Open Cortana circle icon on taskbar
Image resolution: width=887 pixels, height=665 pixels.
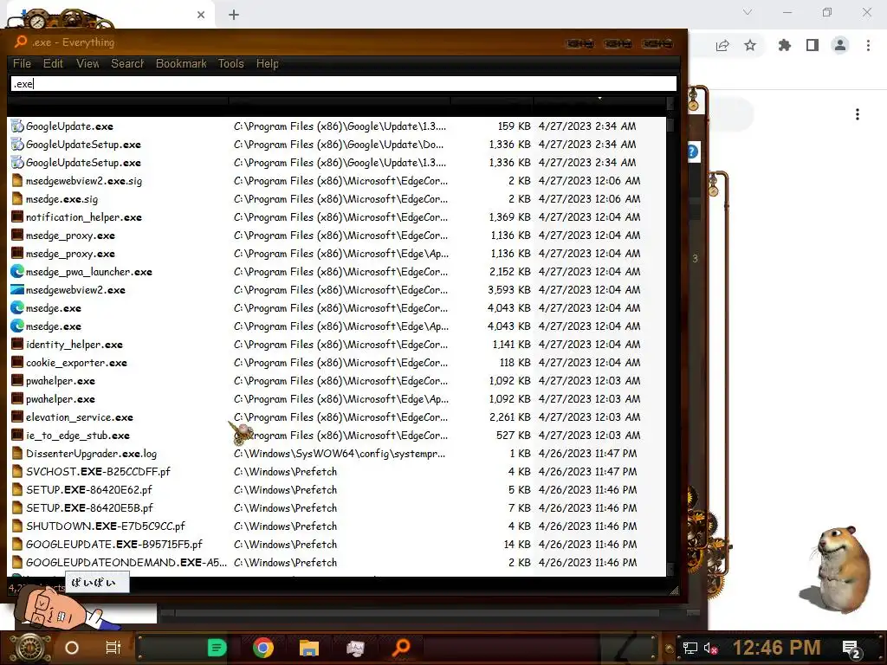coord(72,648)
